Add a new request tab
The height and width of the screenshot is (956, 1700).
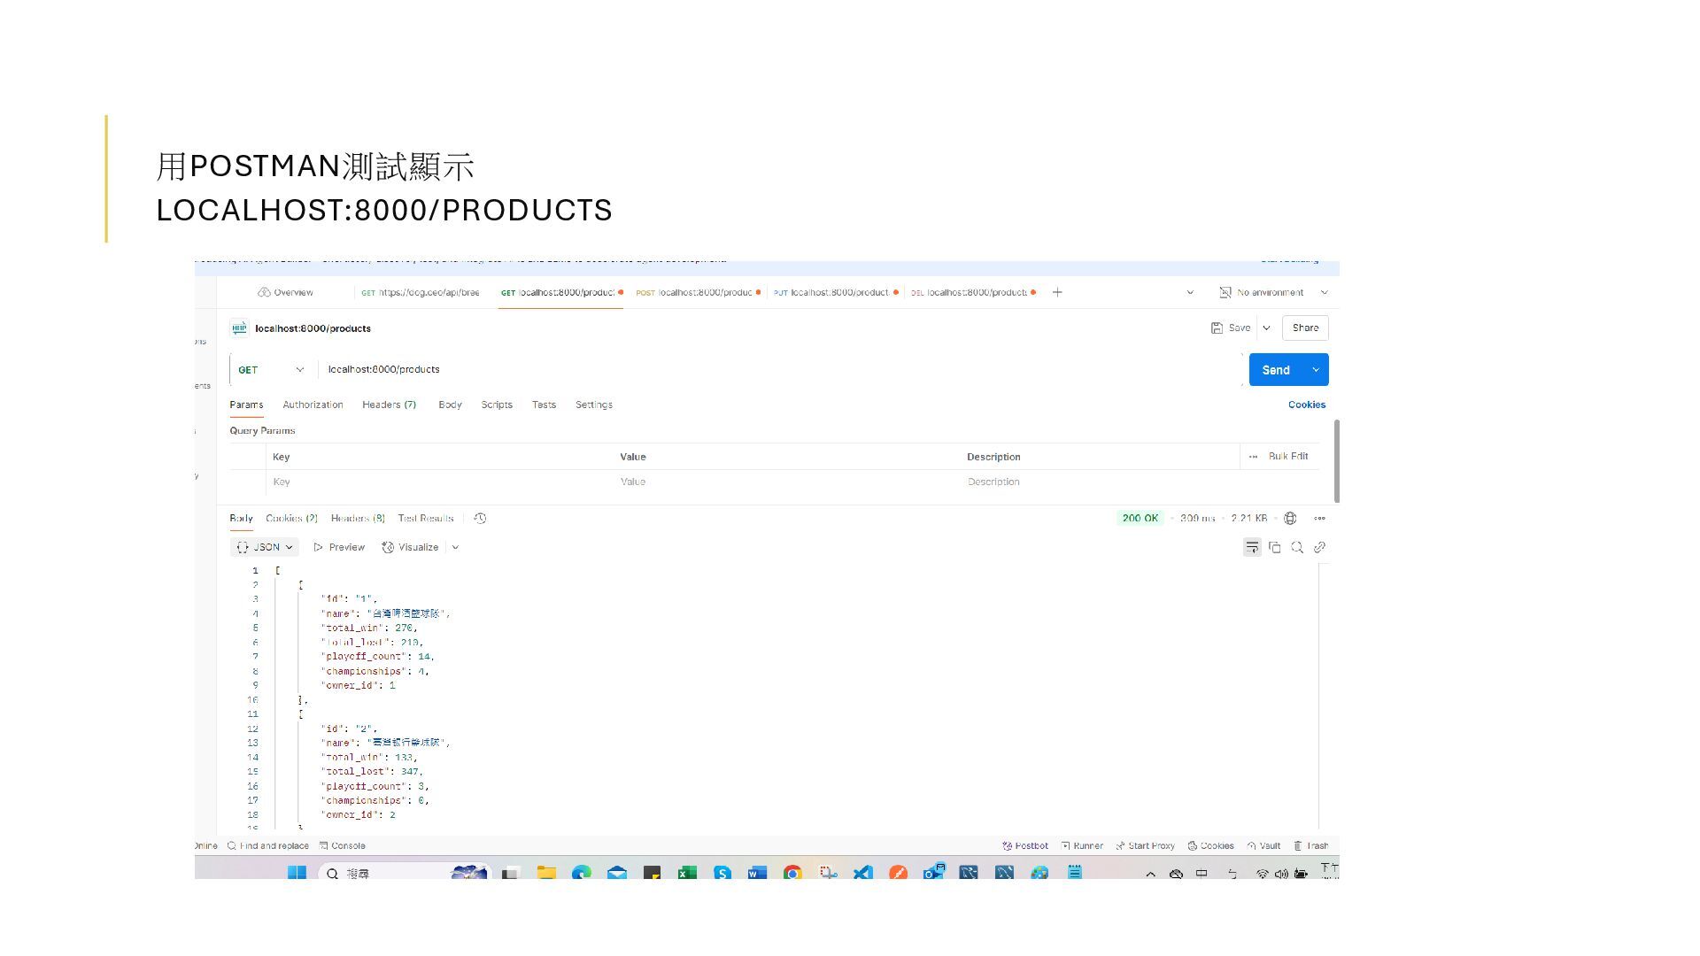pos(1057,292)
